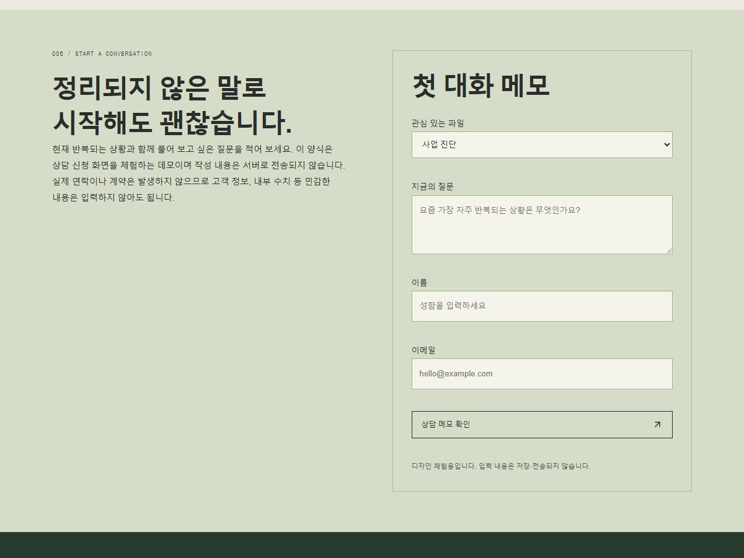The width and height of the screenshot is (744, 558).
Task: Click the arrow icon in 상담 메모 확인 button
Action: tap(657, 425)
